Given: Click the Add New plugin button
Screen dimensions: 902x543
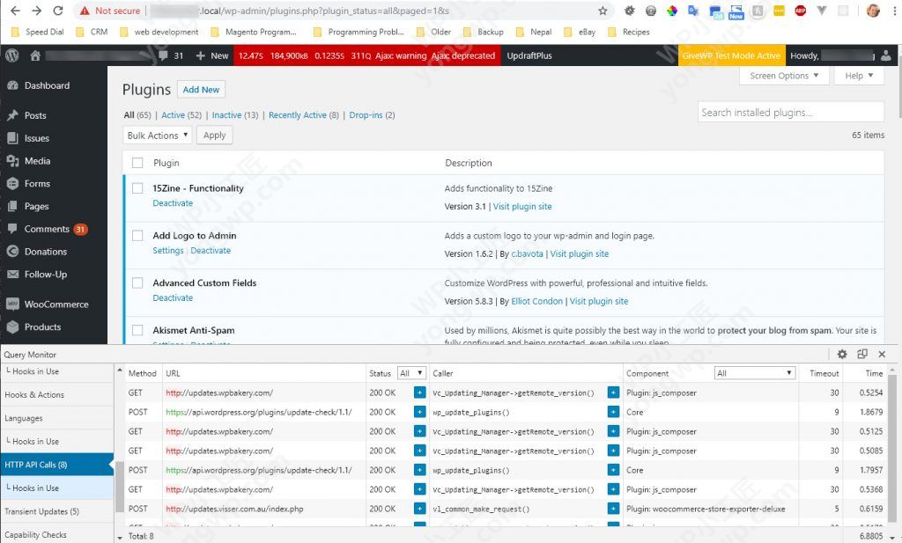Looking at the screenshot, I should (201, 90).
